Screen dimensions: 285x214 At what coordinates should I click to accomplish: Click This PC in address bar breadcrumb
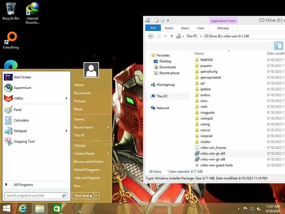(192, 36)
